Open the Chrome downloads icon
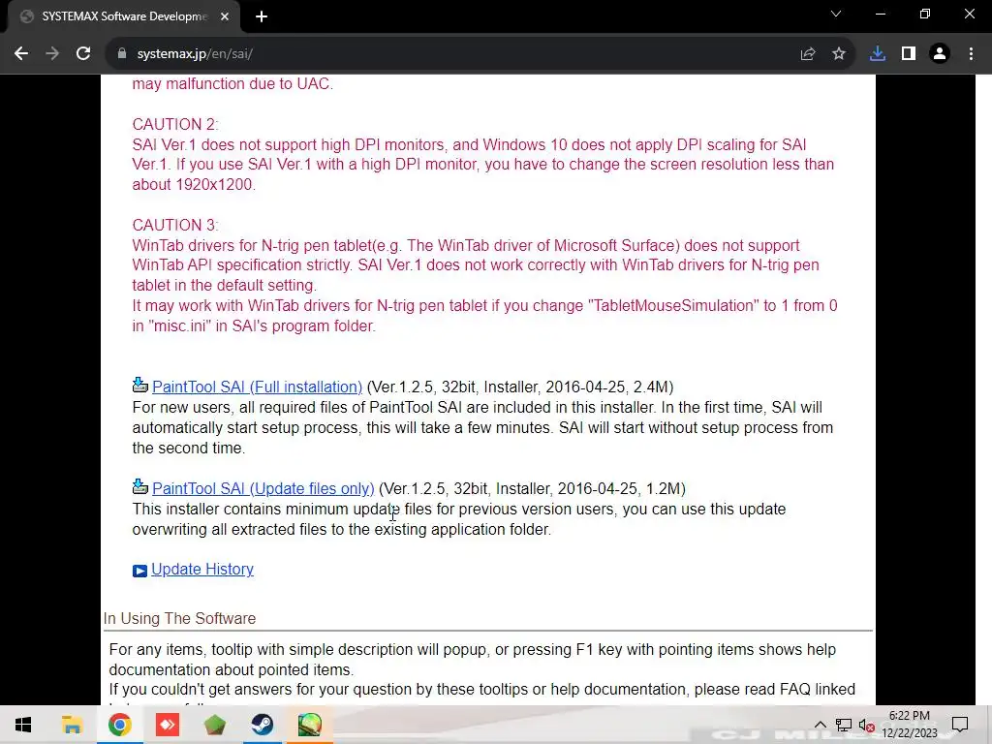992x744 pixels. click(878, 54)
